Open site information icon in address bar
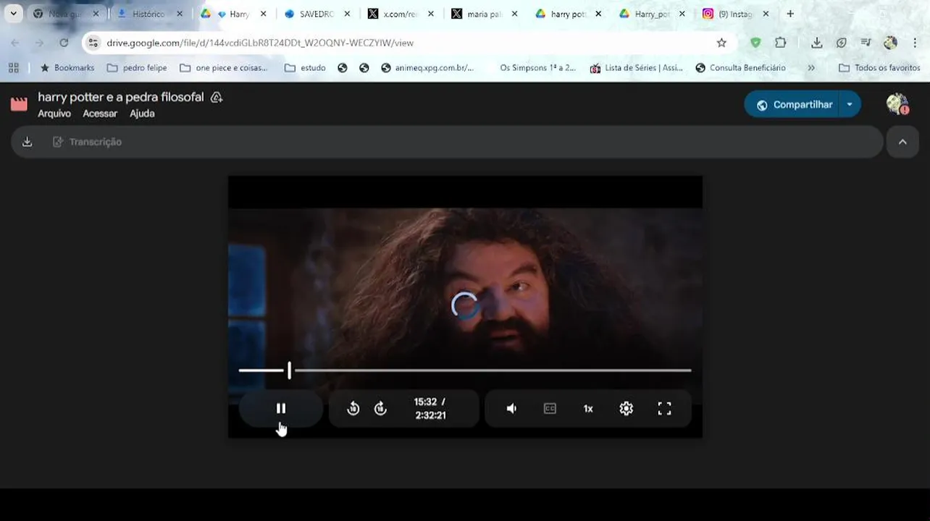Screen dimensions: 930x521 93,43
